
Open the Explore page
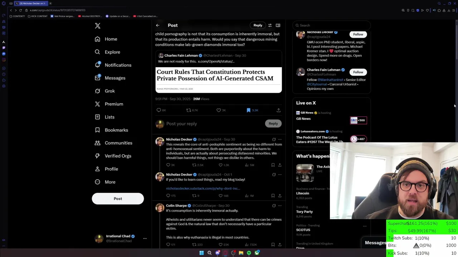(107, 52)
